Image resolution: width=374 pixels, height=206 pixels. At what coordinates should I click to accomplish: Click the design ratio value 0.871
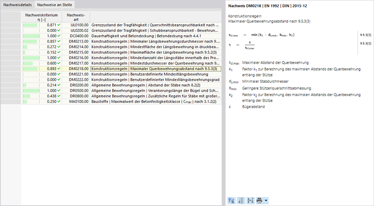[x=52, y=25]
